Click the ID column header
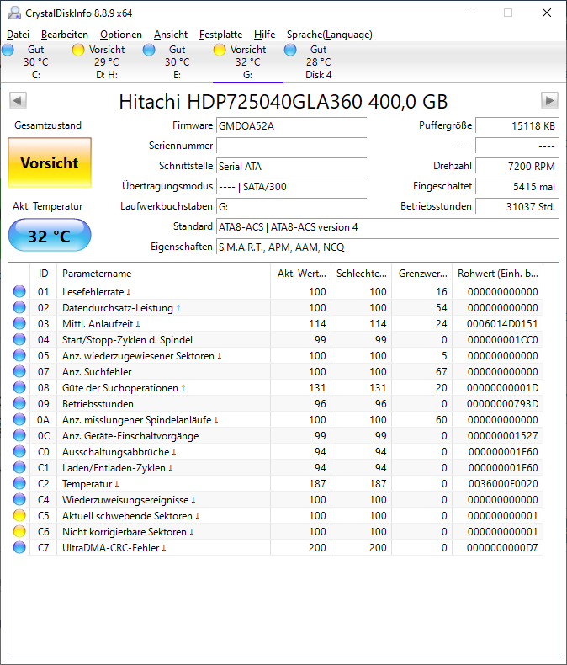Viewport: 567px width, 665px height. (43, 274)
